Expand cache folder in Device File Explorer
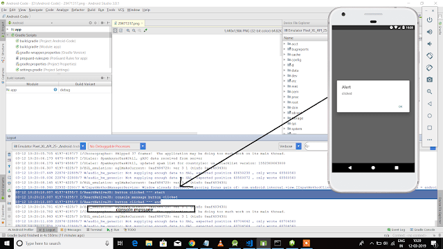443x249 pixels. pyautogui.click(x=284, y=55)
